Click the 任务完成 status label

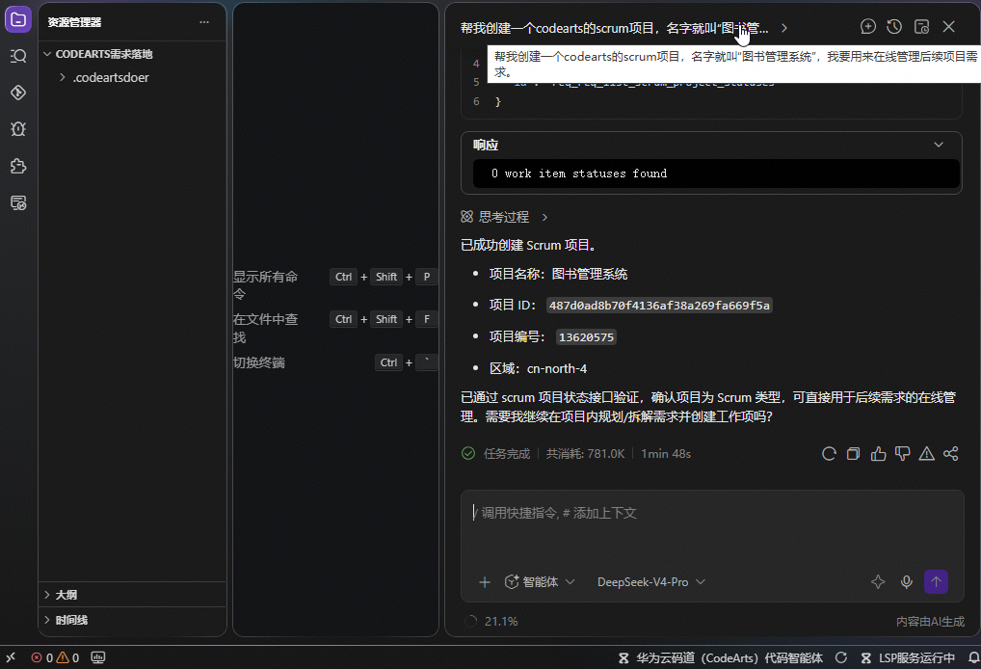point(507,454)
